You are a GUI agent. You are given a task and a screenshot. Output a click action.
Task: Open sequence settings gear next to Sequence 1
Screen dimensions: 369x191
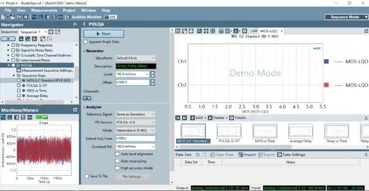coord(51,32)
